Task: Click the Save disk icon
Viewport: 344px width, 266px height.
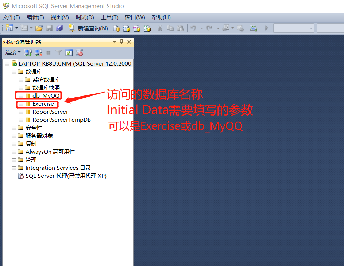Action: 49,28
